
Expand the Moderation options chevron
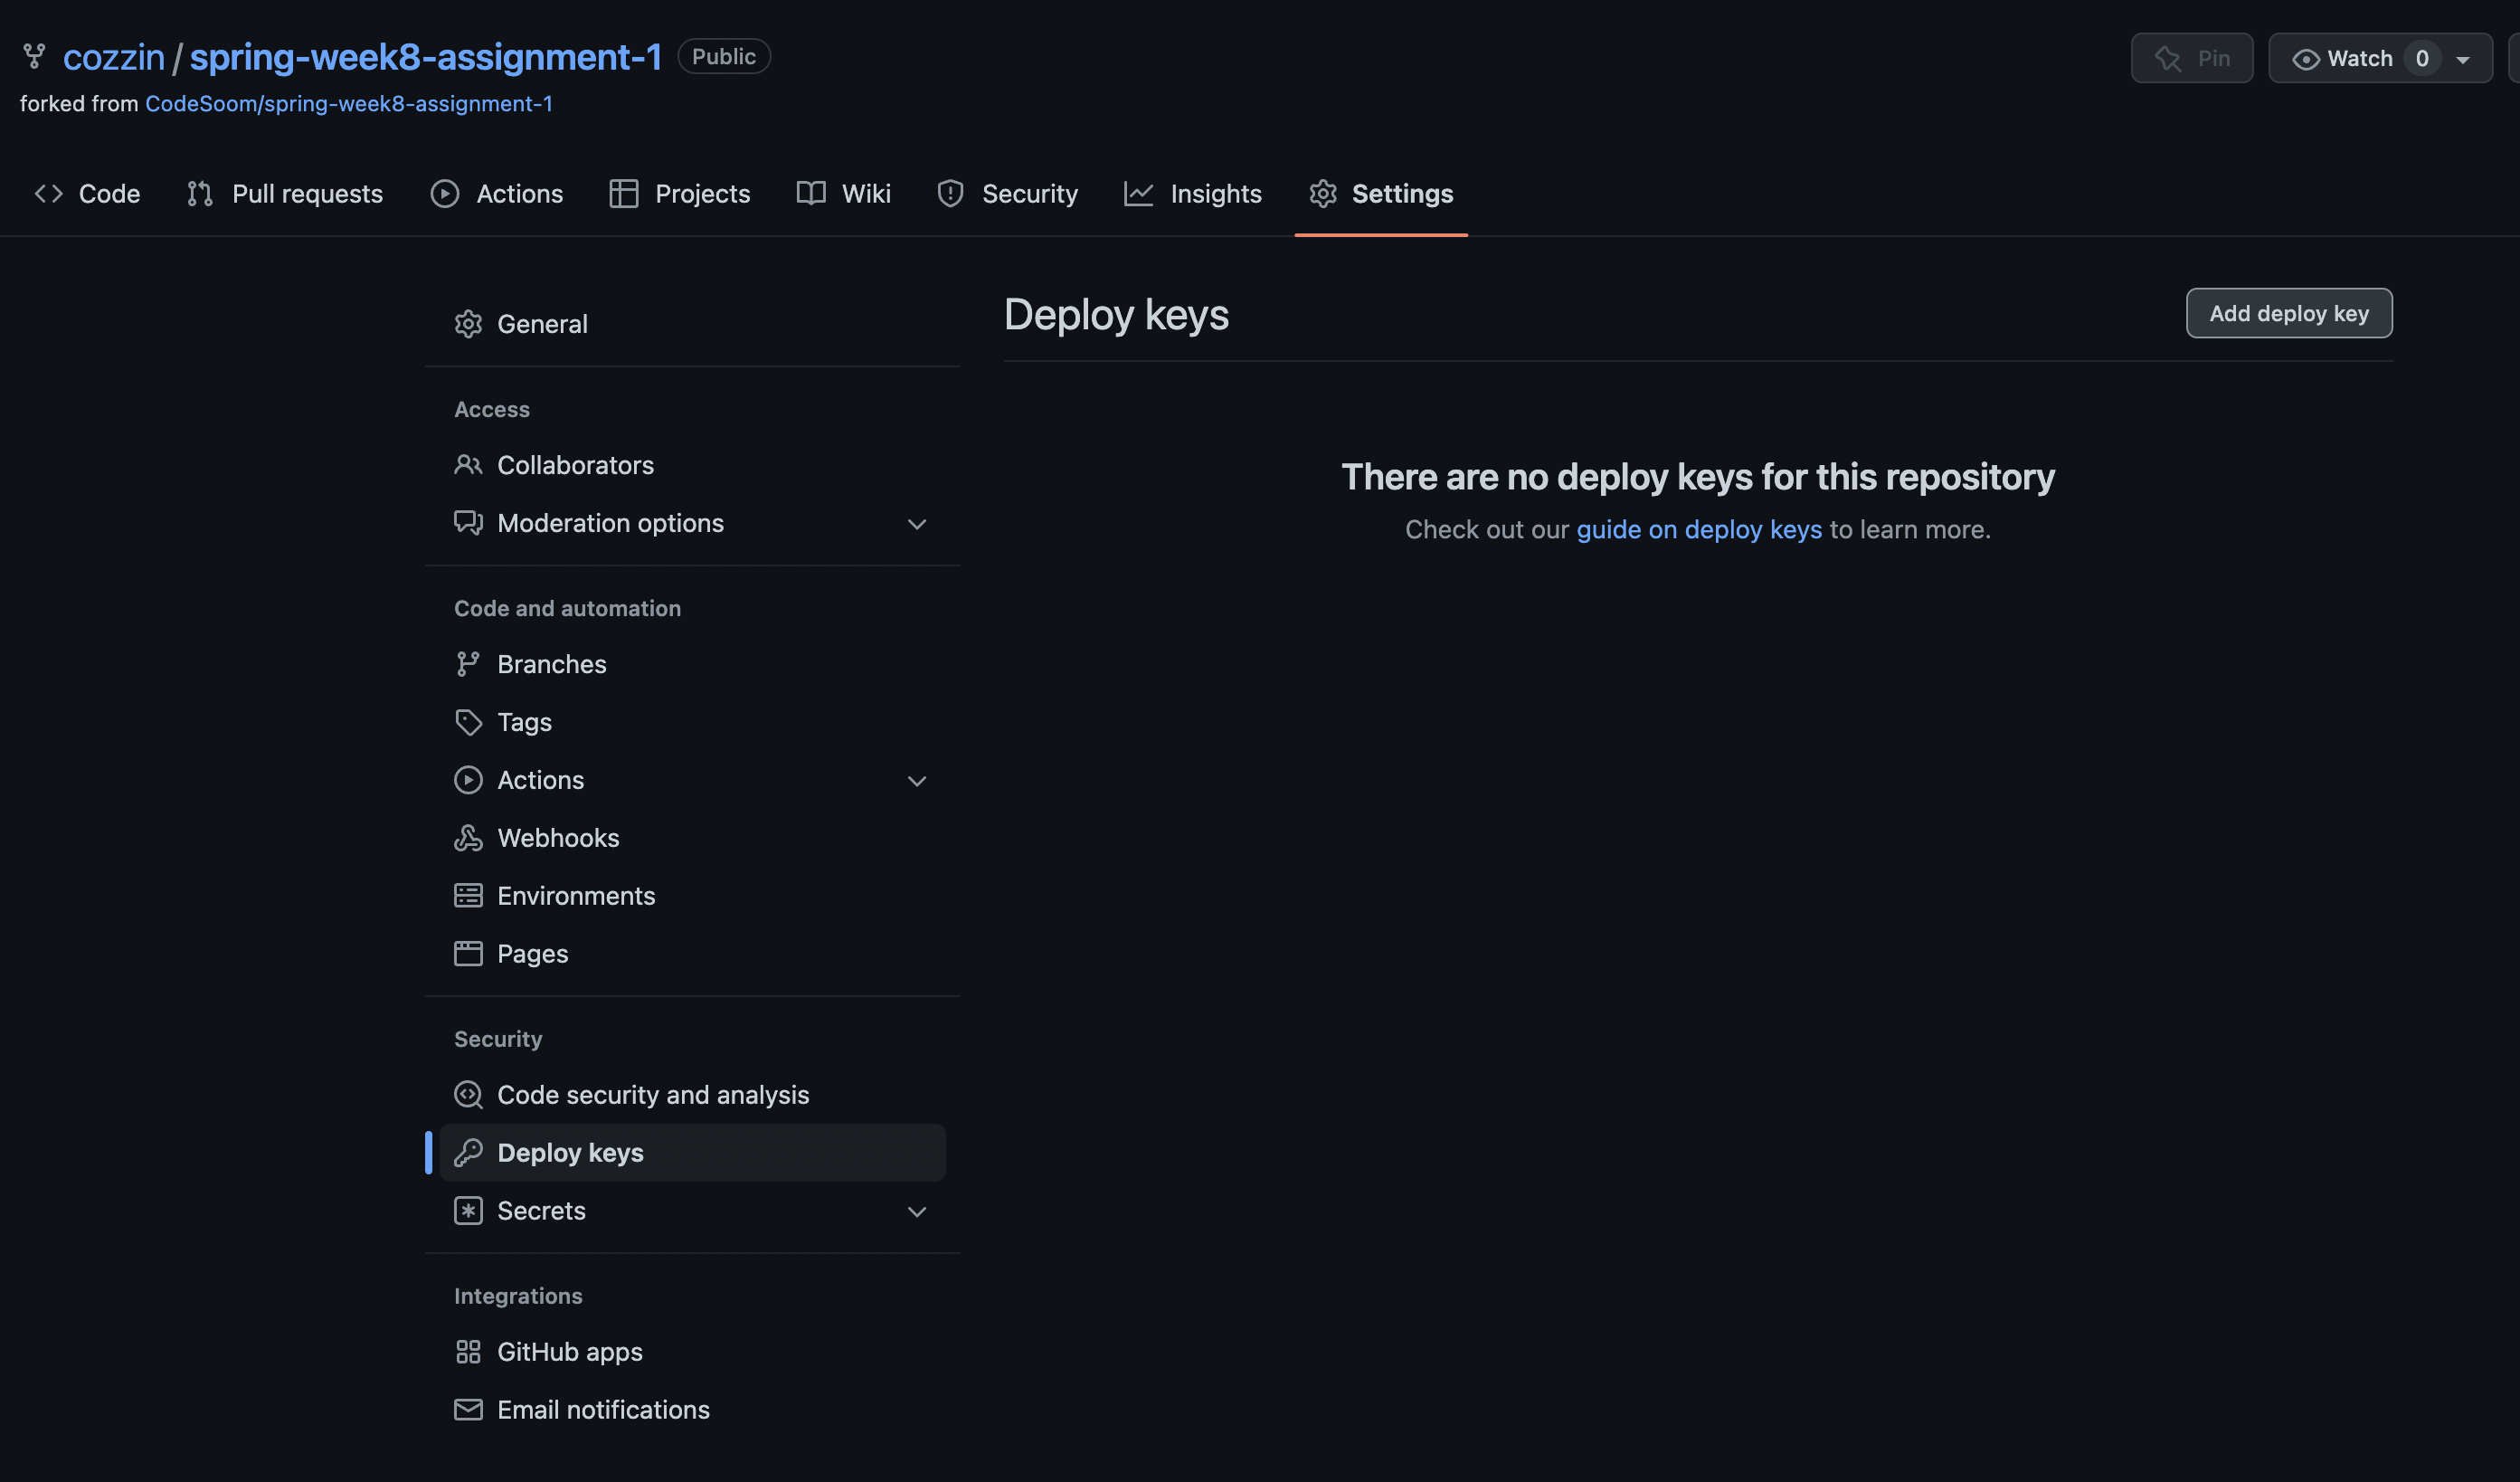917,524
